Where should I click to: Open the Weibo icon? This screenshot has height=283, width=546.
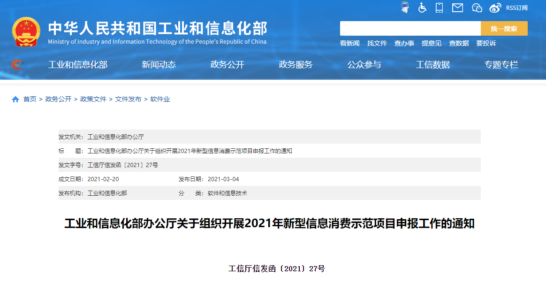[x=495, y=8]
